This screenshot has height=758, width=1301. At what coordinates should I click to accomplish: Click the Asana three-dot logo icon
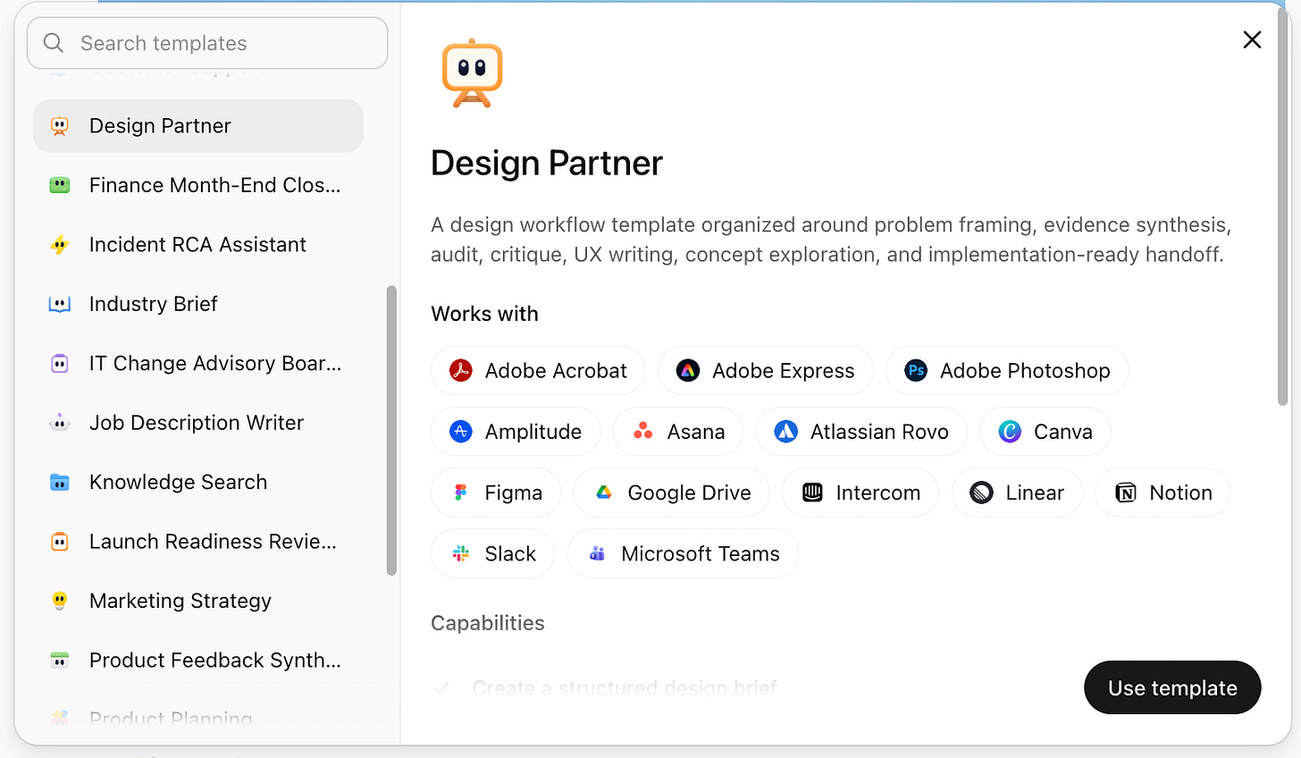643,432
